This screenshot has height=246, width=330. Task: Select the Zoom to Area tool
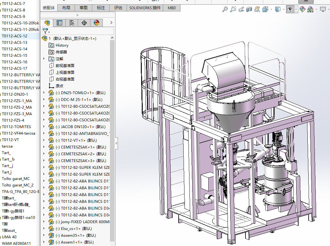[233, 10]
